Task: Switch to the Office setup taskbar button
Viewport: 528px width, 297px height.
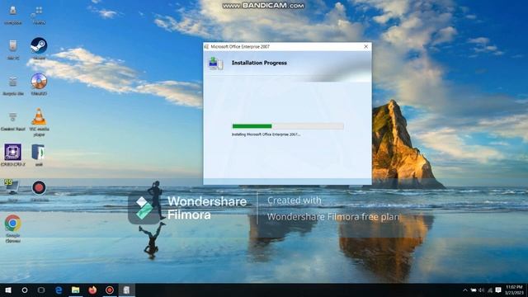Action: tap(126, 290)
